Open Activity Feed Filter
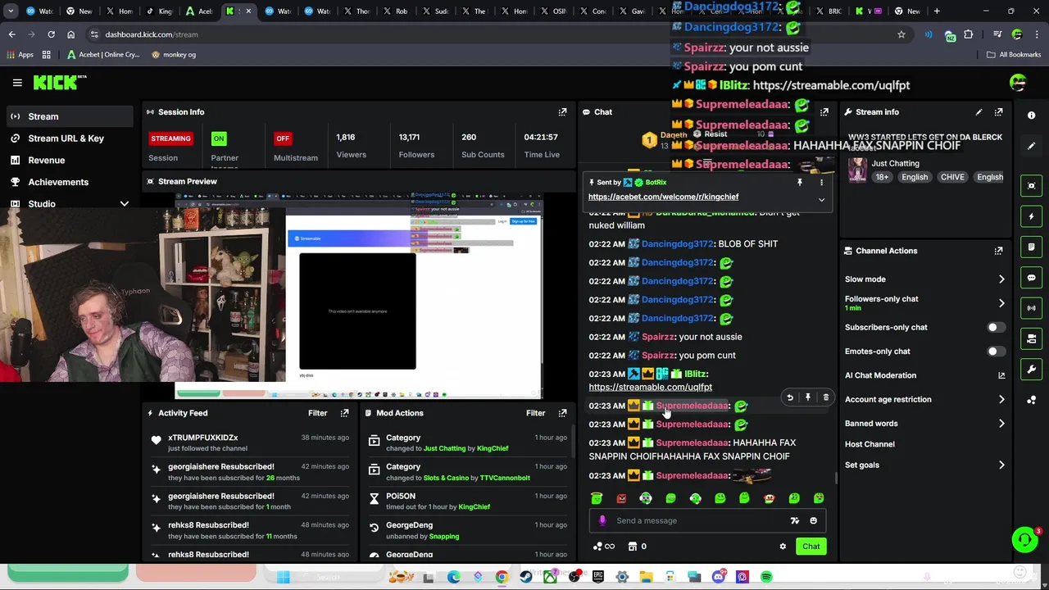 (x=317, y=413)
